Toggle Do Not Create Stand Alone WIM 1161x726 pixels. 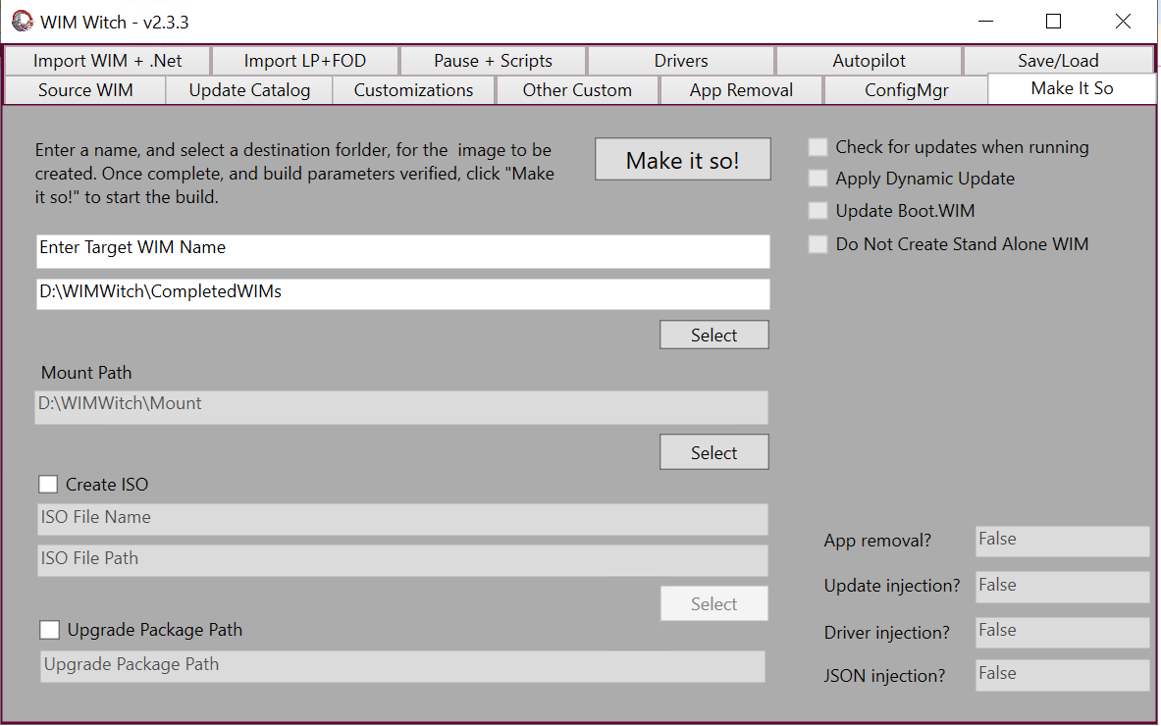click(x=818, y=244)
